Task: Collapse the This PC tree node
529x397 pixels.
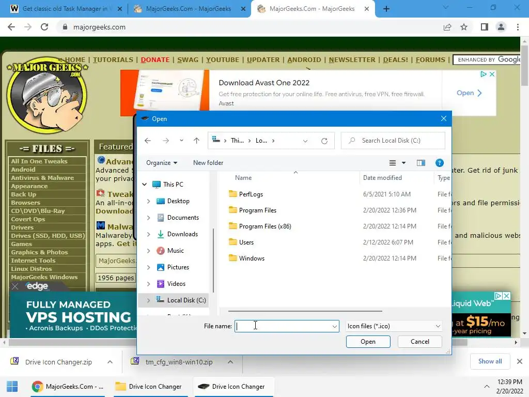Action: pyautogui.click(x=145, y=185)
